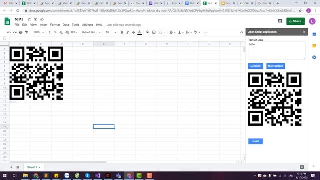Toggle italic formatting
The height and width of the screenshot is (180, 320).
128,32
